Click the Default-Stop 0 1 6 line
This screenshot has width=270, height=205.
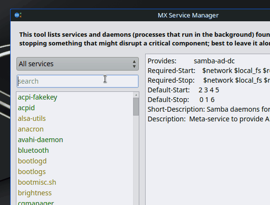(x=181, y=100)
